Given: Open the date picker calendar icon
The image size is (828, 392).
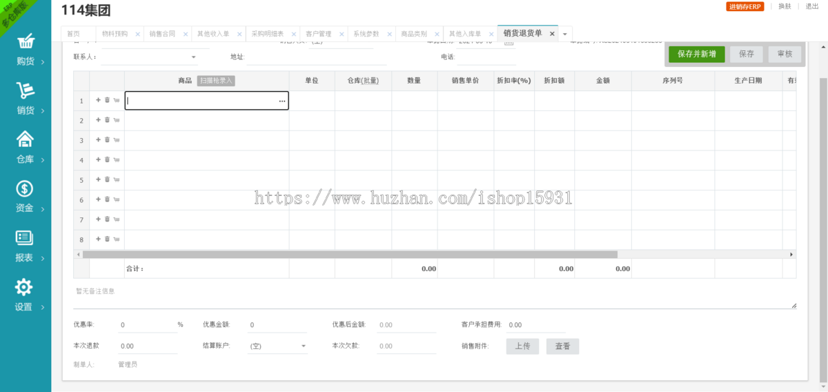Looking at the screenshot, I should [x=509, y=43].
